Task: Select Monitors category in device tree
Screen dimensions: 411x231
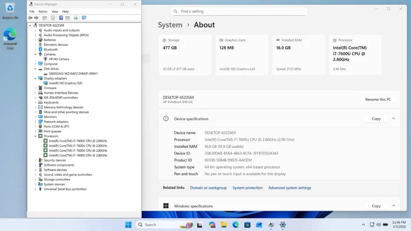Action: pos(50,117)
